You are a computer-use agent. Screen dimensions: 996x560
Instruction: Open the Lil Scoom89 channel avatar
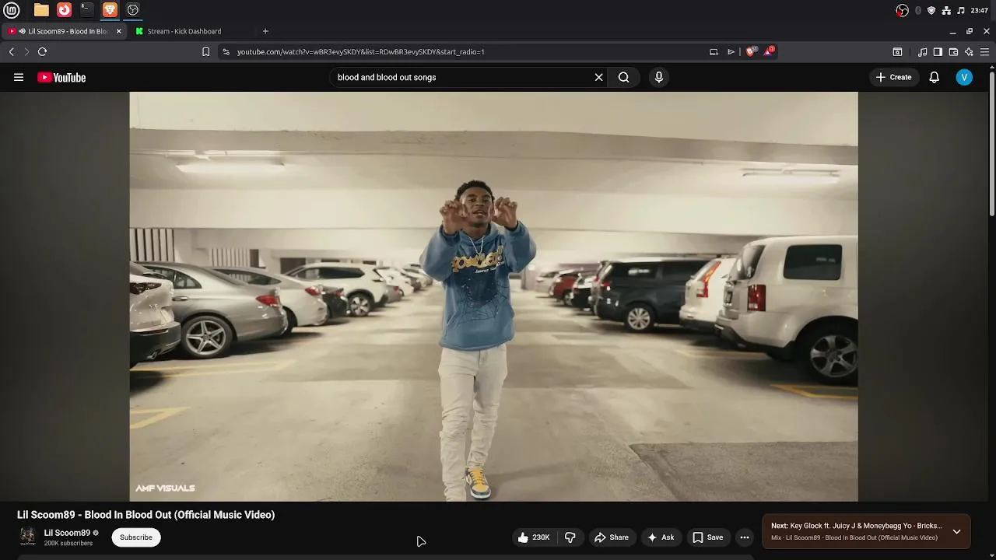pyautogui.click(x=27, y=537)
